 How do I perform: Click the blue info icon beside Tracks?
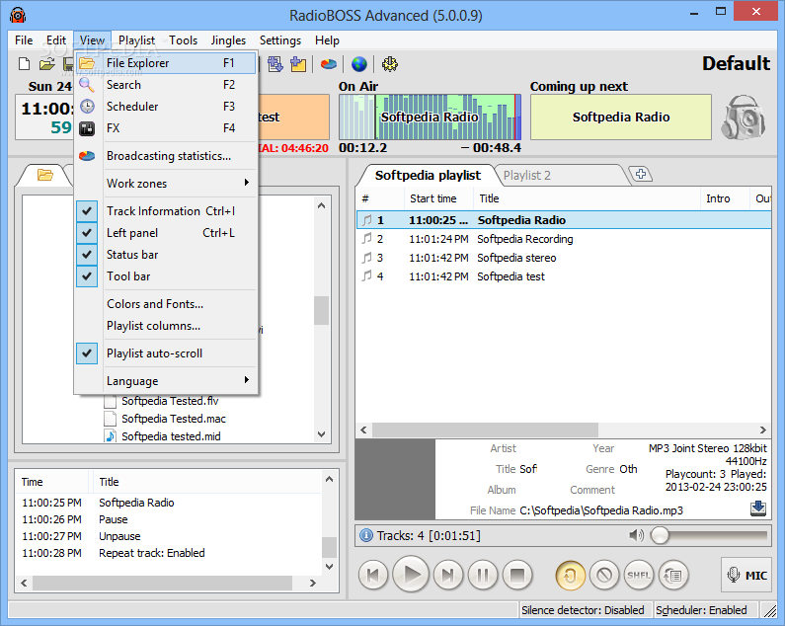point(366,535)
